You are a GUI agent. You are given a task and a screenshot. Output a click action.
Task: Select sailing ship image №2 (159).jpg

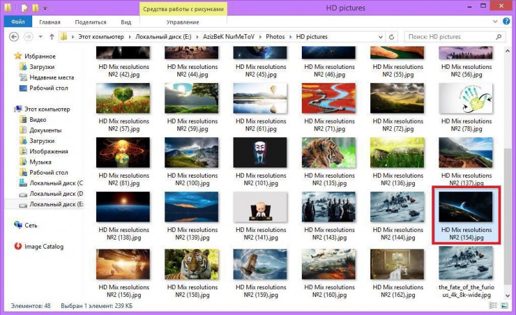click(260, 264)
